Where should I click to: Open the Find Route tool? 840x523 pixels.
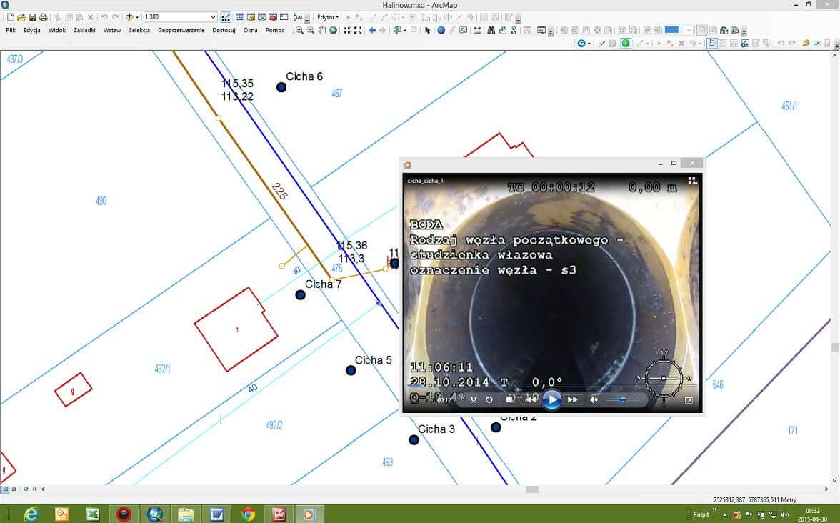(502, 31)
